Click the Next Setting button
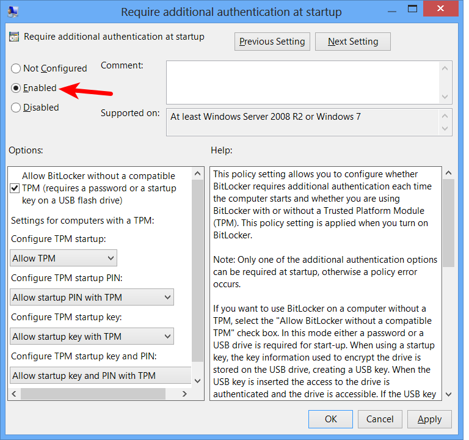Viewport: 469px width, 440px height. tap(353, 42)
